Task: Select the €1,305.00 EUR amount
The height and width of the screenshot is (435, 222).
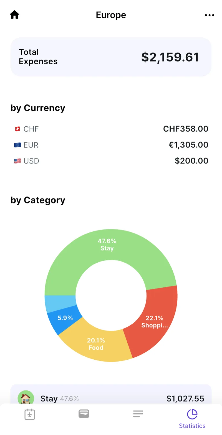Action: tap(188, 145)
